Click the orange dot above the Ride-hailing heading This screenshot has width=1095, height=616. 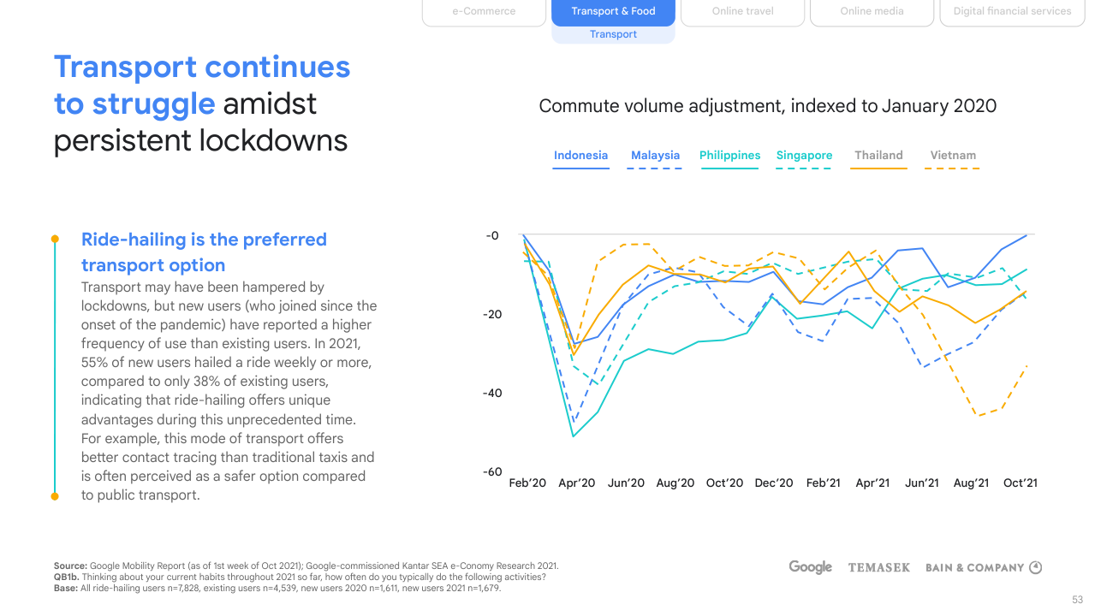(x=55, y=239)
